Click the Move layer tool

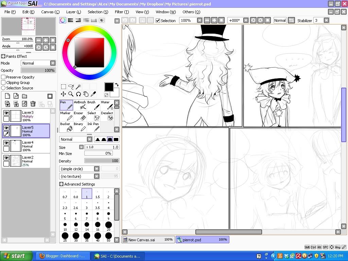click(63, 94)
